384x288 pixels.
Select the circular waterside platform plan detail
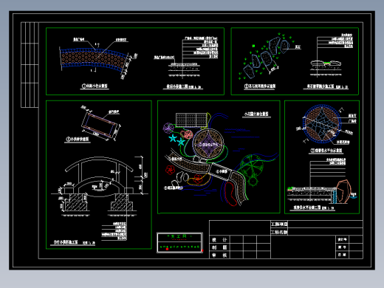[x=322, y=124]
